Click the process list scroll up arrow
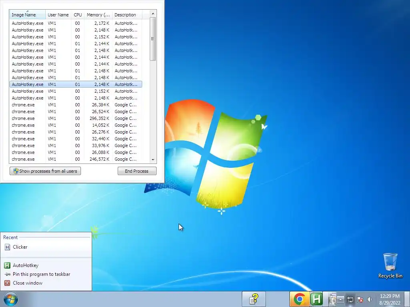This screenshot has width=410, height=307. [x=153, y=14]
